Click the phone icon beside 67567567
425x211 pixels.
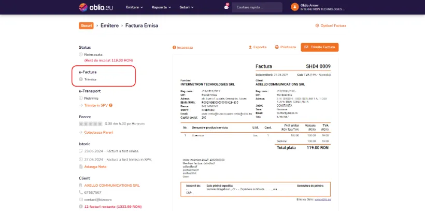(80, 192)
